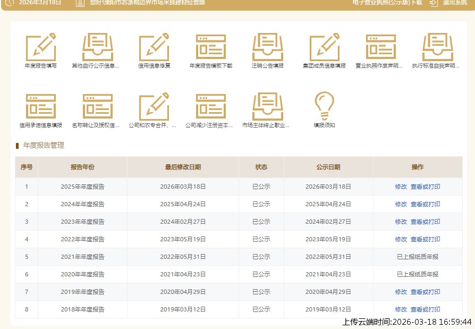Click 查看或打印 for 2018年年度报告
The width and height of the screenshot is (475, 329).
click(x=425, y=309)
